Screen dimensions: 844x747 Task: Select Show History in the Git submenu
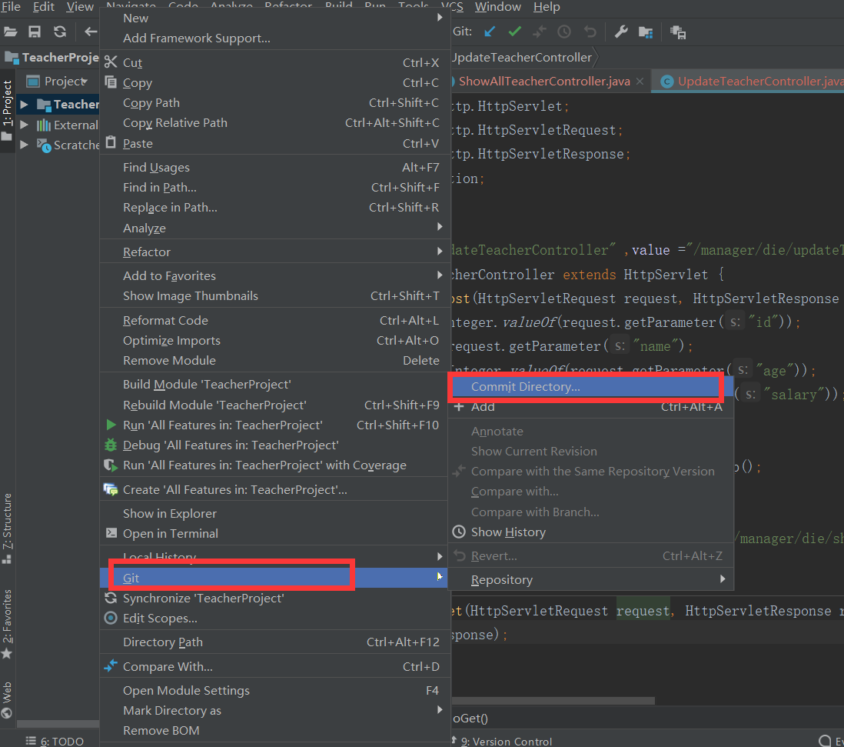coord(591,532)
